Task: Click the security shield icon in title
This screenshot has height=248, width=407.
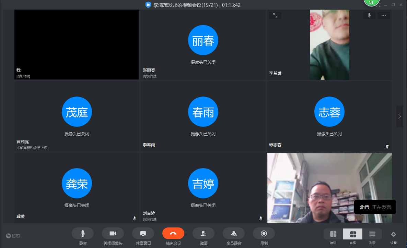Action: click(148, 5)
